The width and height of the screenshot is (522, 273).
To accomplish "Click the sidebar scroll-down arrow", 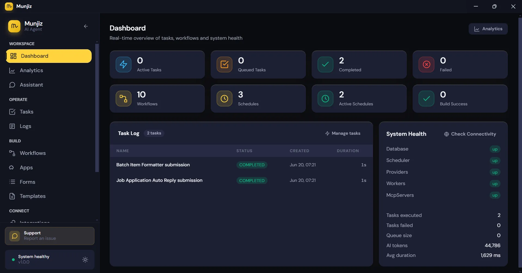I will point(97,220).
